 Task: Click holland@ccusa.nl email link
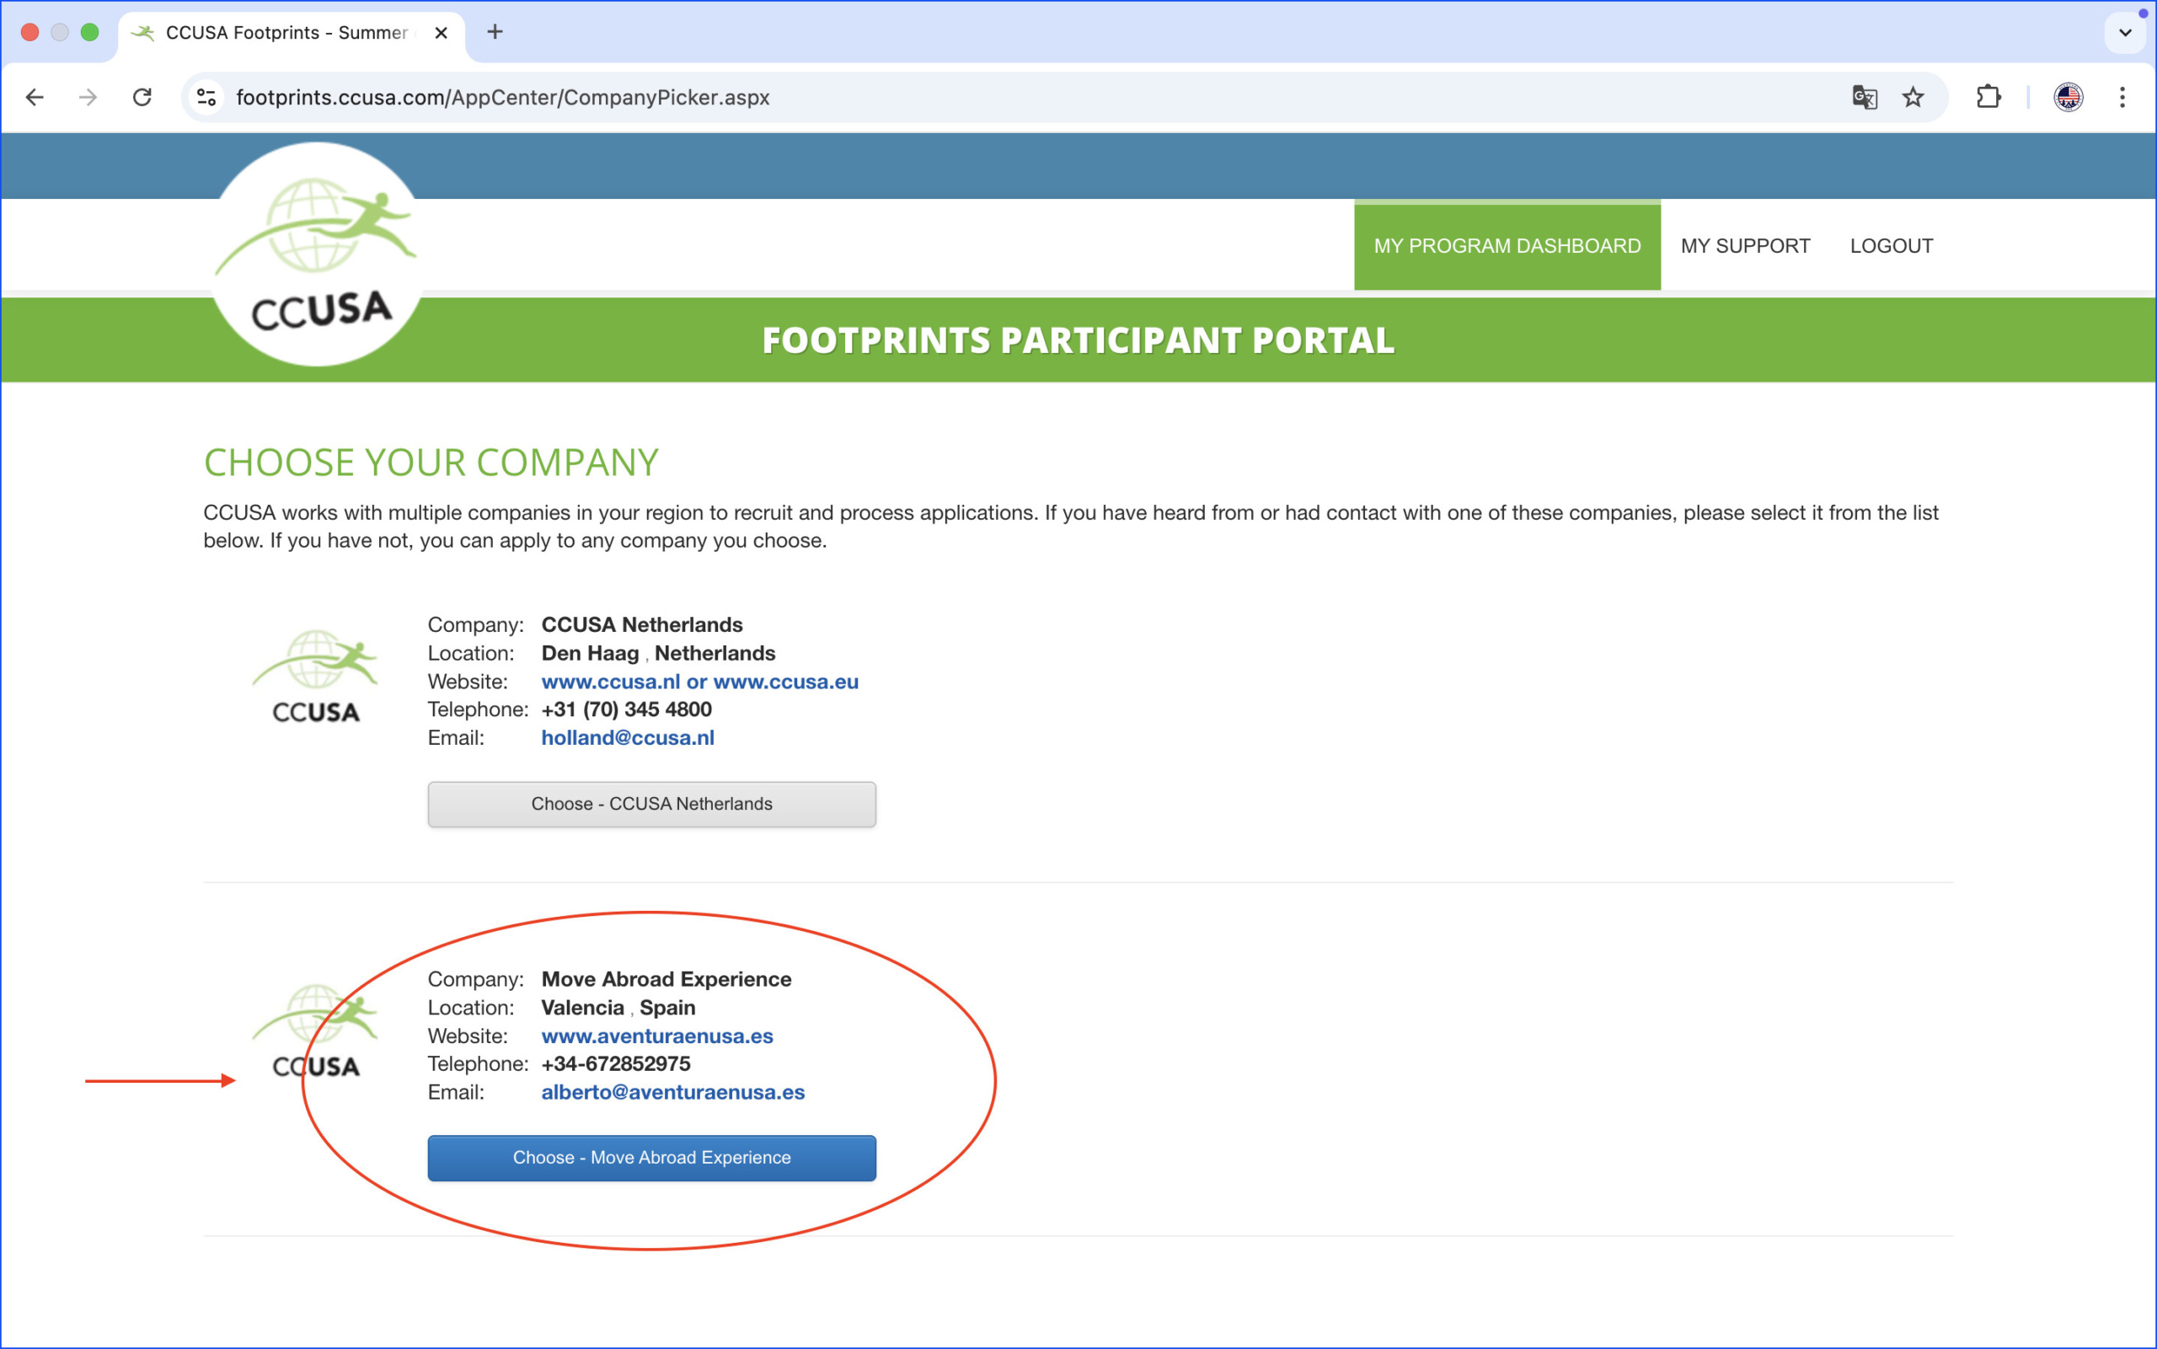pyautogui.click(x=627, y=738)
